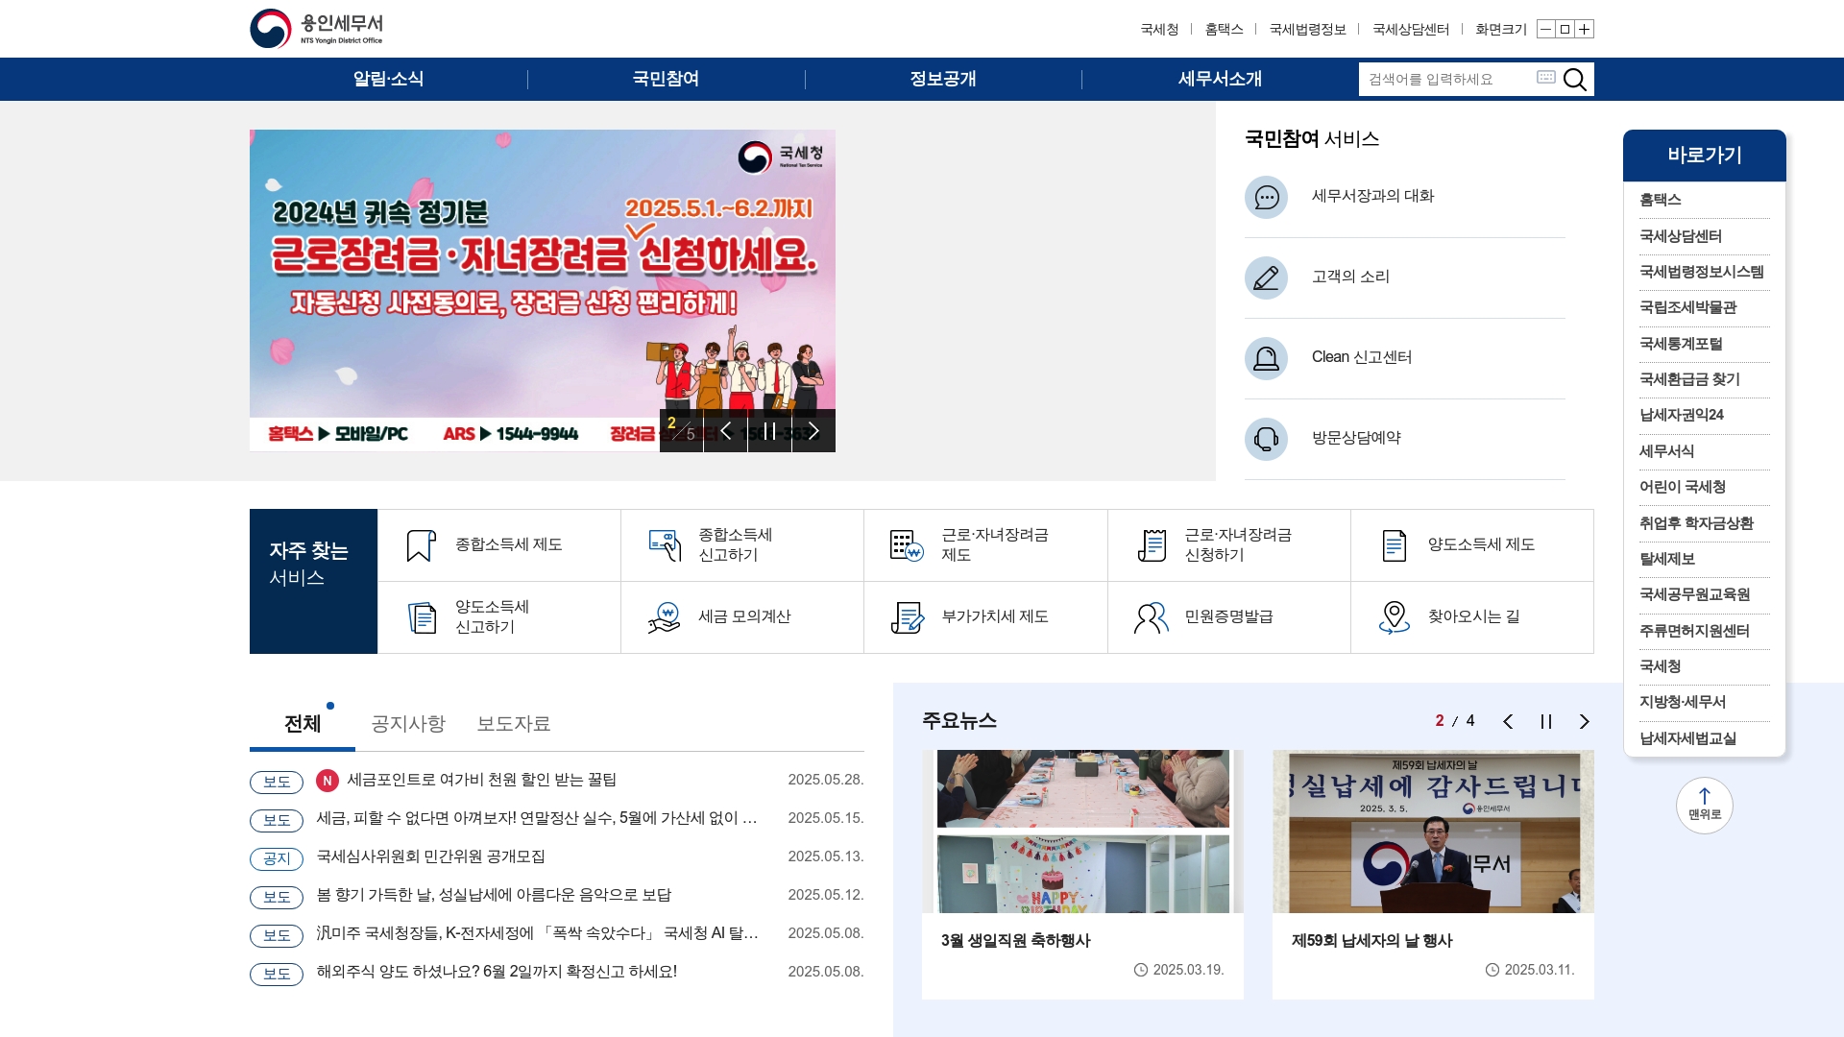The height and width of the screenshot is (1037, 1844).
Task: Click the search magnifier icon
Action: pos(1575,80)
